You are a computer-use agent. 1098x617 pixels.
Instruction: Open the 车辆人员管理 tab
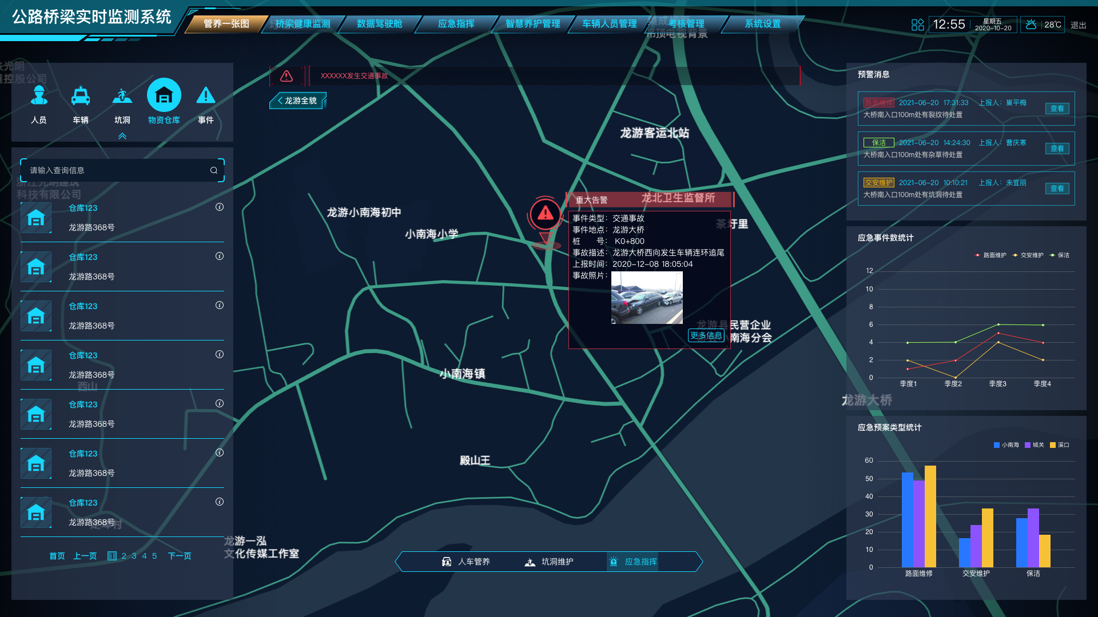pos(610,24)
